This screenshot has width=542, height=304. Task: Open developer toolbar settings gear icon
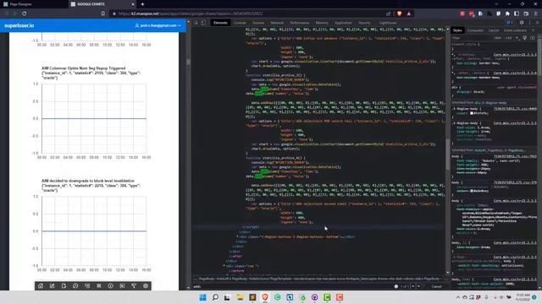146,285
